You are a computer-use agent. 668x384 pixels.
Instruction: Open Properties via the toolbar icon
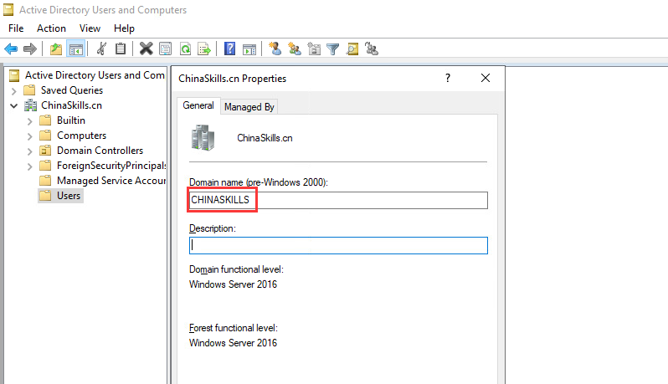pyautogui.click(x=165, y=49)
